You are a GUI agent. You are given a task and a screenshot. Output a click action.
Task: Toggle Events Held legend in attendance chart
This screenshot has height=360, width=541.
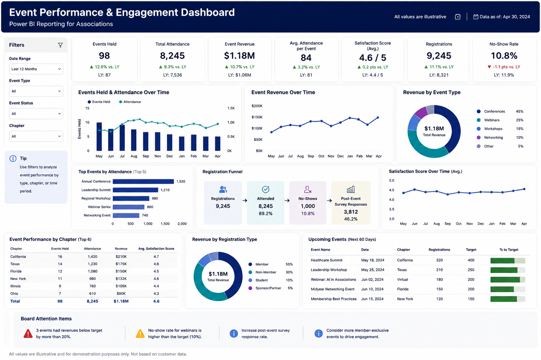pyautogui.click(x=99, y=102)
